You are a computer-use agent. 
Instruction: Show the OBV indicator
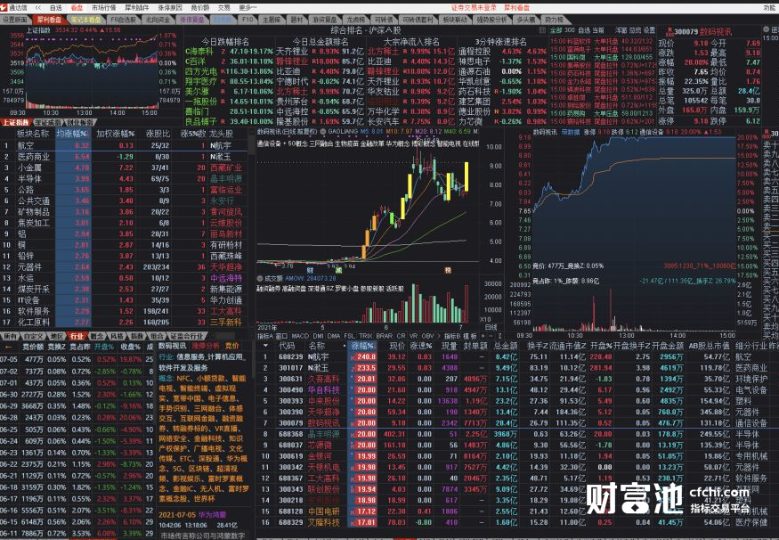tap(427, 336)
